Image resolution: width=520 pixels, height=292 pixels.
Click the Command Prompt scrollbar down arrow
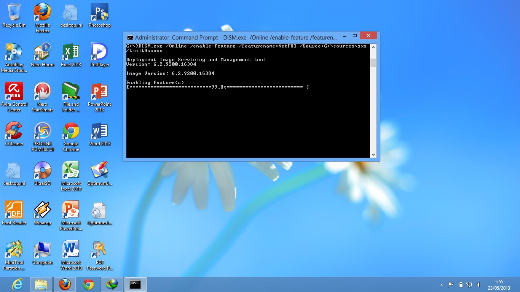(373, 155)
